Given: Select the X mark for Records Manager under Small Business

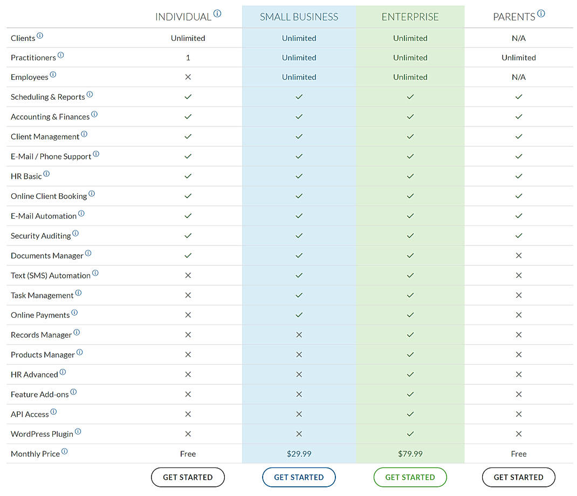Looking at the screenshot, I should point(299,335).
